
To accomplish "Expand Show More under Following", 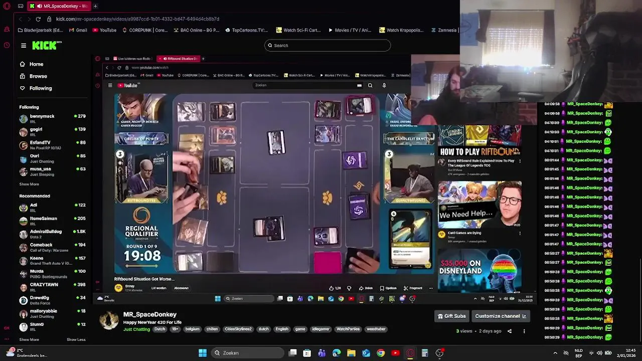I will click(29, 184).
